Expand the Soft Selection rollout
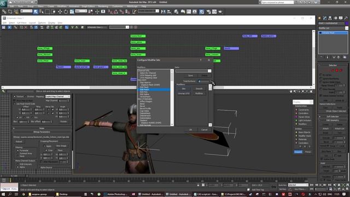This screenshot has height=197, width=350. (333, 117)
